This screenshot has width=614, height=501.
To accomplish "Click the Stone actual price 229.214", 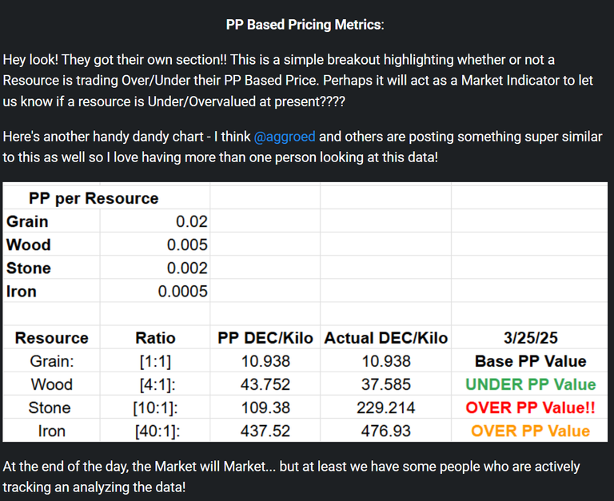I will point(386,408).
